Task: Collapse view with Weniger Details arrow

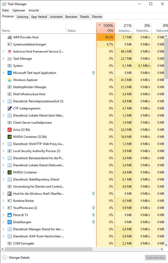Action: click(x=5, y=257)
